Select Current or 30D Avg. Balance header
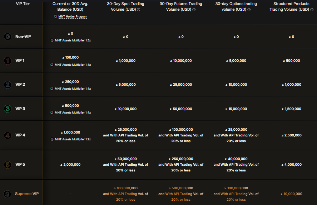Image resolution: width=317 pixels, height=205 pixels. [70, 6]
